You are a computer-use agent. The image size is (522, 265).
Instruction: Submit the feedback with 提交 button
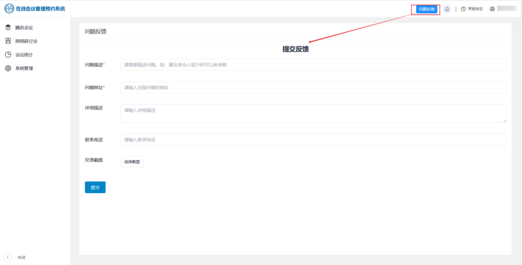95,187
